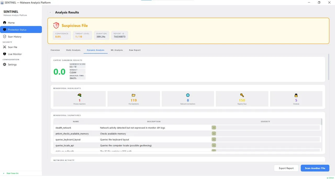Image resolution: width=335 pixels, height=179 pixels.
Task: Click the Report ID 7A336B73 card
Action: tap(120, 35)
